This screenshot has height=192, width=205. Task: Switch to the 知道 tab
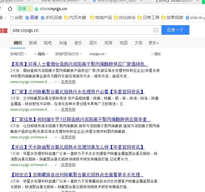pos(63,43)
